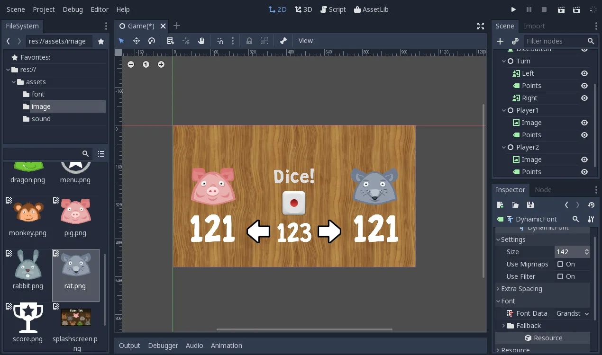Toggle snapping magnet icon

coord(220,41)
